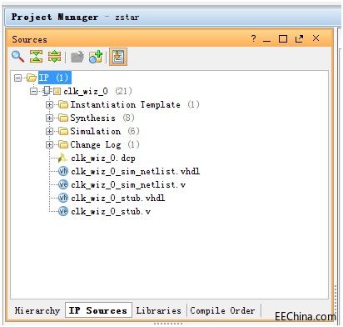343x327 pixels.
Task: Switch to the Hierarchy tab
Action: tap(37, 310)
